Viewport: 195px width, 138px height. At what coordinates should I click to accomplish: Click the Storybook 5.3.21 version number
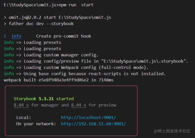[x=46, y=99]
